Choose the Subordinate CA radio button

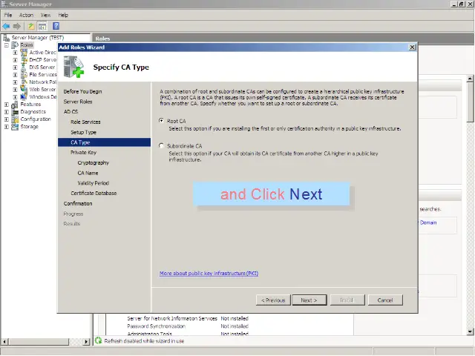pos(163,146)
